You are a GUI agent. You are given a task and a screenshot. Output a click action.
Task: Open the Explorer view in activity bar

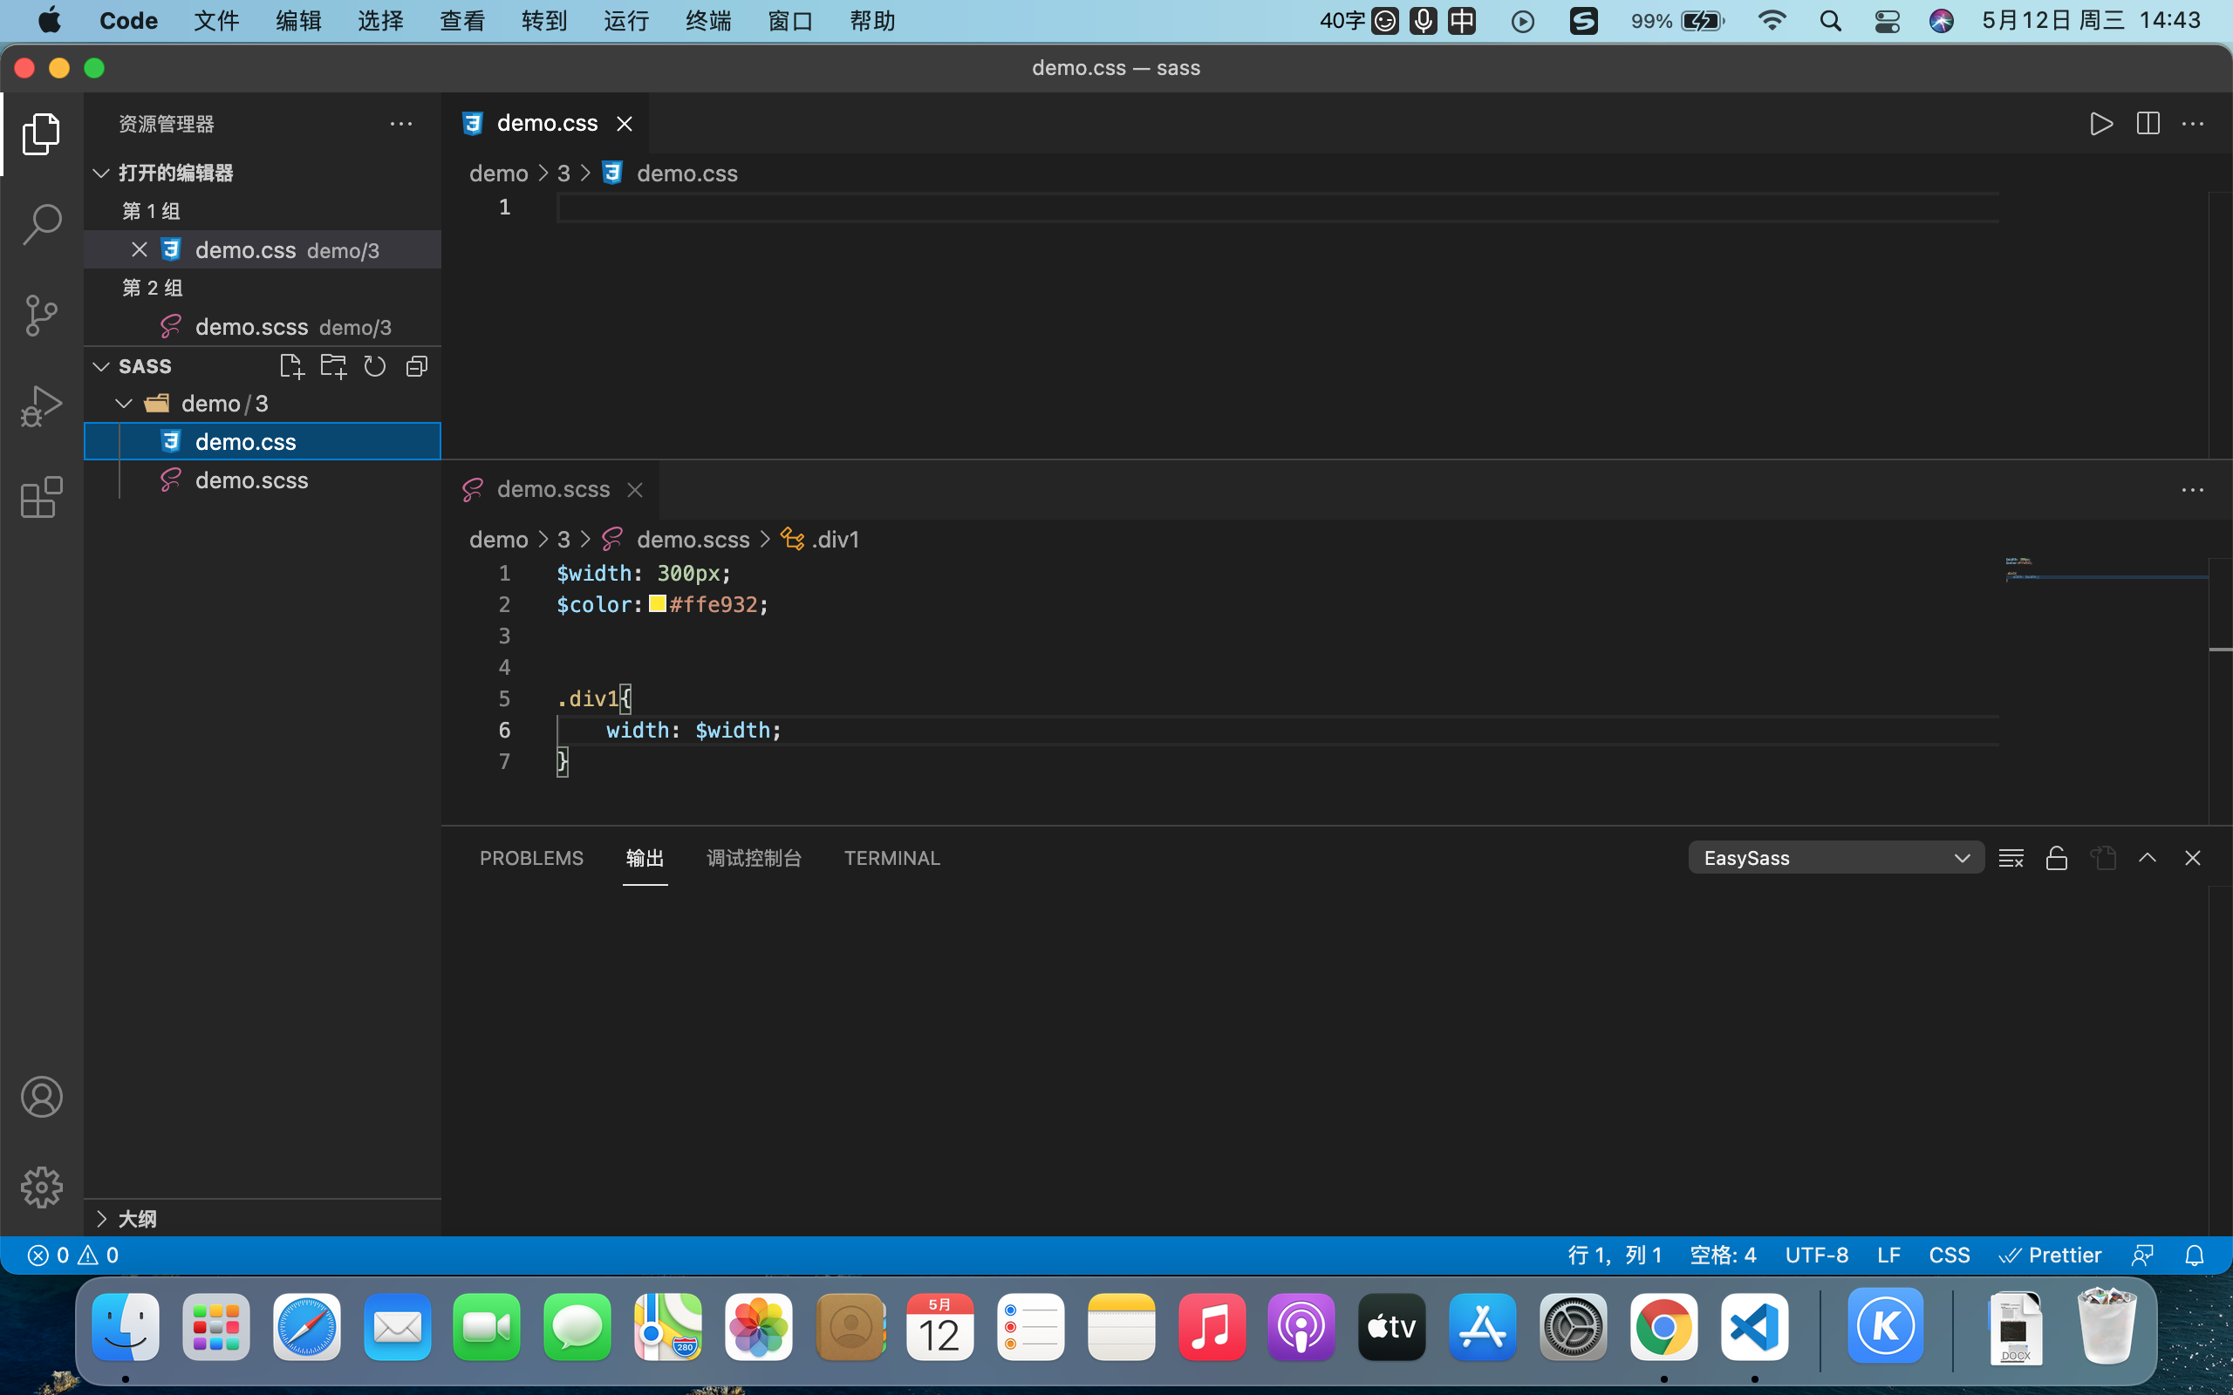coord(42,134)
